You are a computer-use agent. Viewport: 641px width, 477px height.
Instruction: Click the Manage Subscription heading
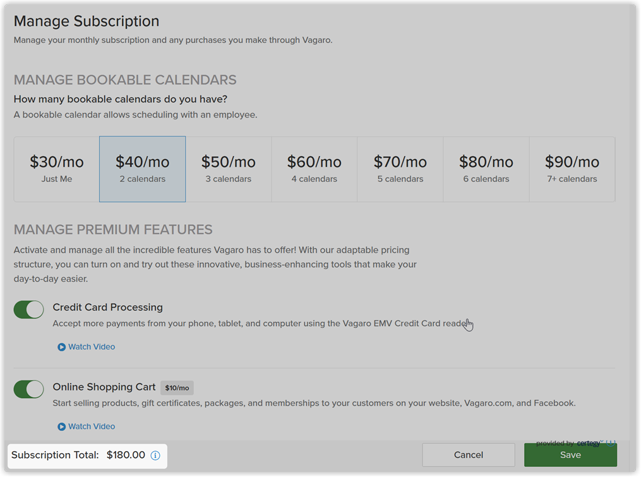click(x=87, y=21)
